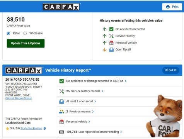Expand the At least 1 open recall chevron
This screenshot has height=139, width=184.
click(95, 102)
